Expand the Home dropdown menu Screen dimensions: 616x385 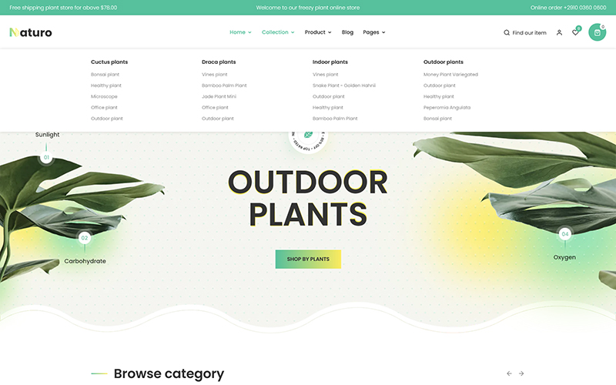[240, 32]
